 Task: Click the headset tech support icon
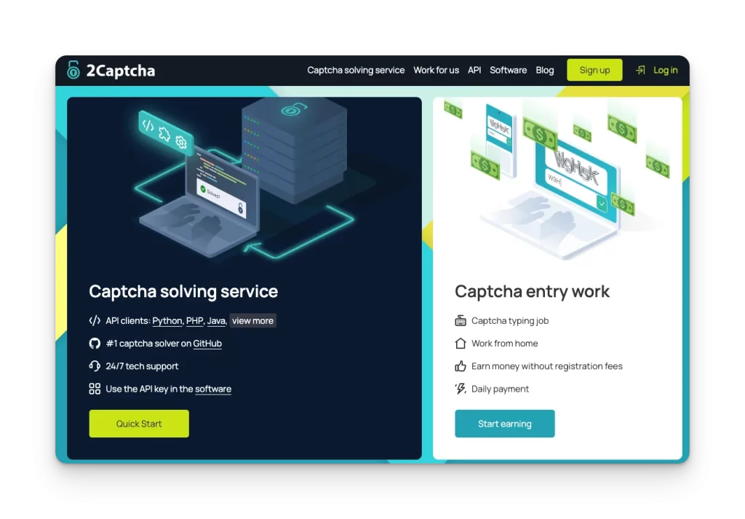click(x=95, y=366)
